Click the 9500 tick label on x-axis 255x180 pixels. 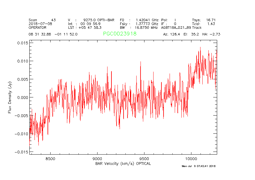tap(144, 158)
